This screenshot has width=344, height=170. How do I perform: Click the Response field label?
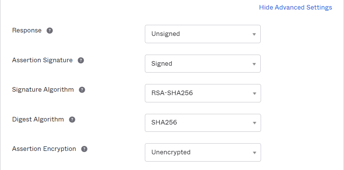point(27,30)
